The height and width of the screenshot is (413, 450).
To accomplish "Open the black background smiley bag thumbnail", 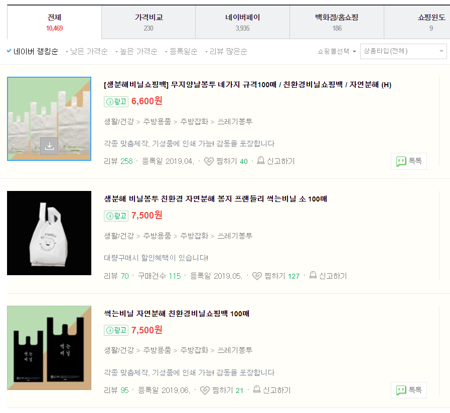I will tap(49, 233).
